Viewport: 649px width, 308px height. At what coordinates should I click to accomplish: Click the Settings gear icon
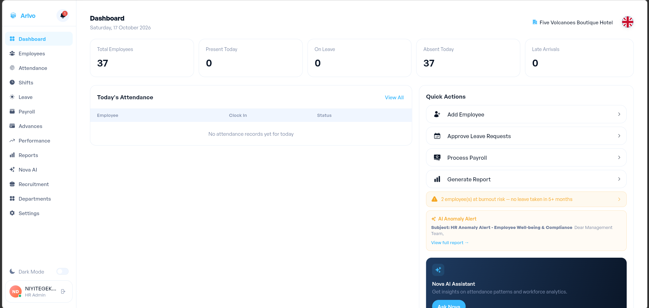[12, 213]
